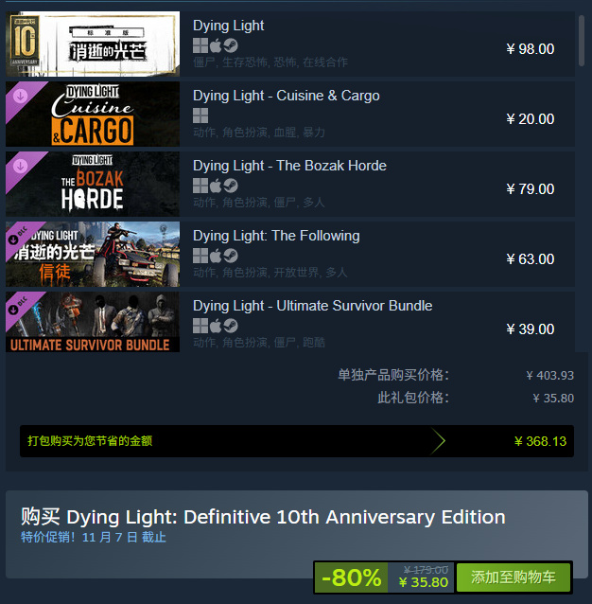Open Ultimate Survivor Bundle title link
The image size is (592, 604).
[312, 306]
